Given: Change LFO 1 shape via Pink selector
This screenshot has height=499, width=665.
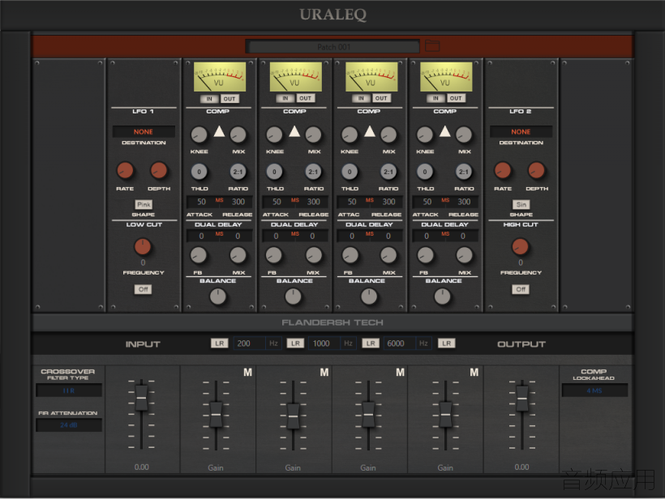Looking at the screenshot, I should (144, 205).
